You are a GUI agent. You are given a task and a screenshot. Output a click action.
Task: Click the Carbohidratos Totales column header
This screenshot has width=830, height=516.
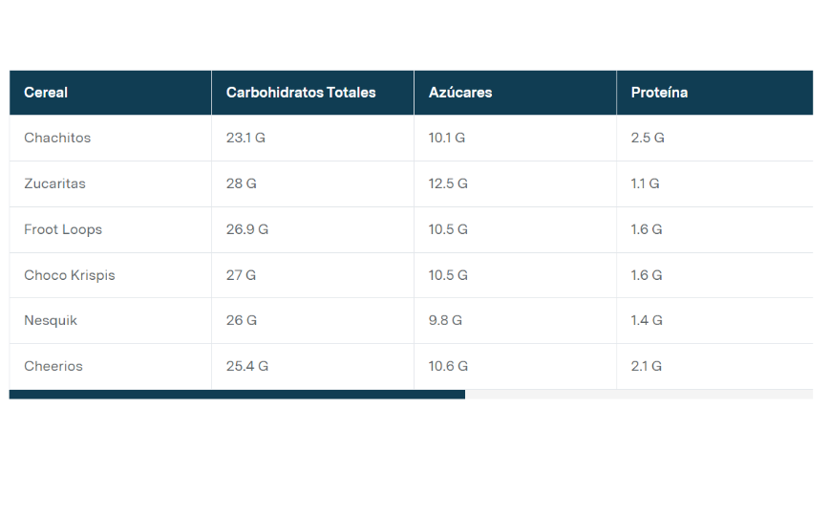[x=301, y=93]
